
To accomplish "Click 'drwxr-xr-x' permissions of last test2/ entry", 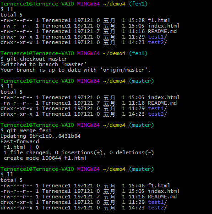I will point(16,208).
